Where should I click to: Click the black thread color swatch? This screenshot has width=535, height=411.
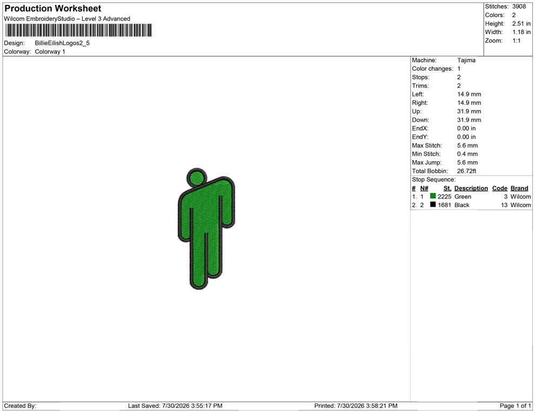[x=433, y=204]
